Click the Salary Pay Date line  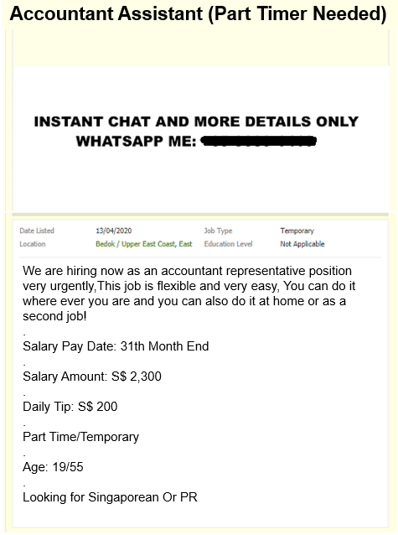click(x=116, y=346)
